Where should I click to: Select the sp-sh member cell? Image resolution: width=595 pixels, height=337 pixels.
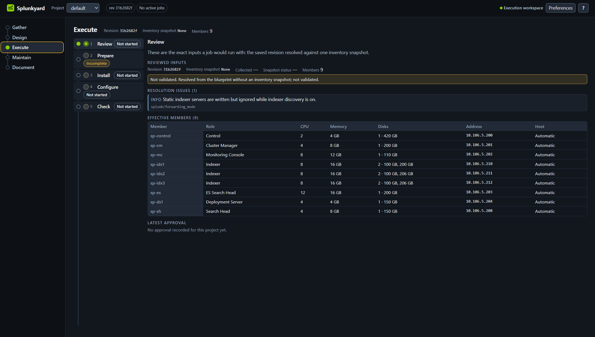pyautogui.click(x=176, y=211)
